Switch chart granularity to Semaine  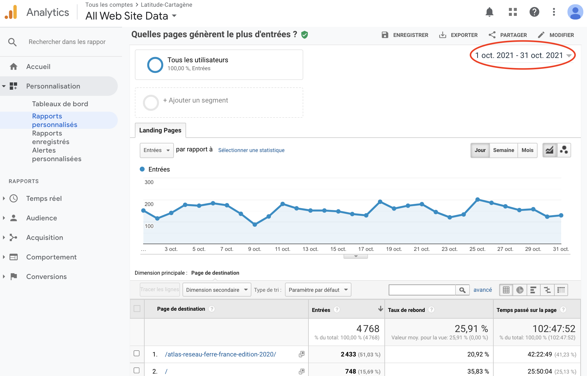(x=503, y=150)
